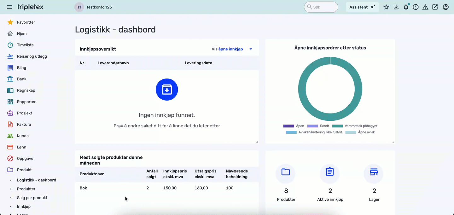Viewport: 454px width, 215px height.
Task: Click the Assistent button
Action: coord(362,7)
